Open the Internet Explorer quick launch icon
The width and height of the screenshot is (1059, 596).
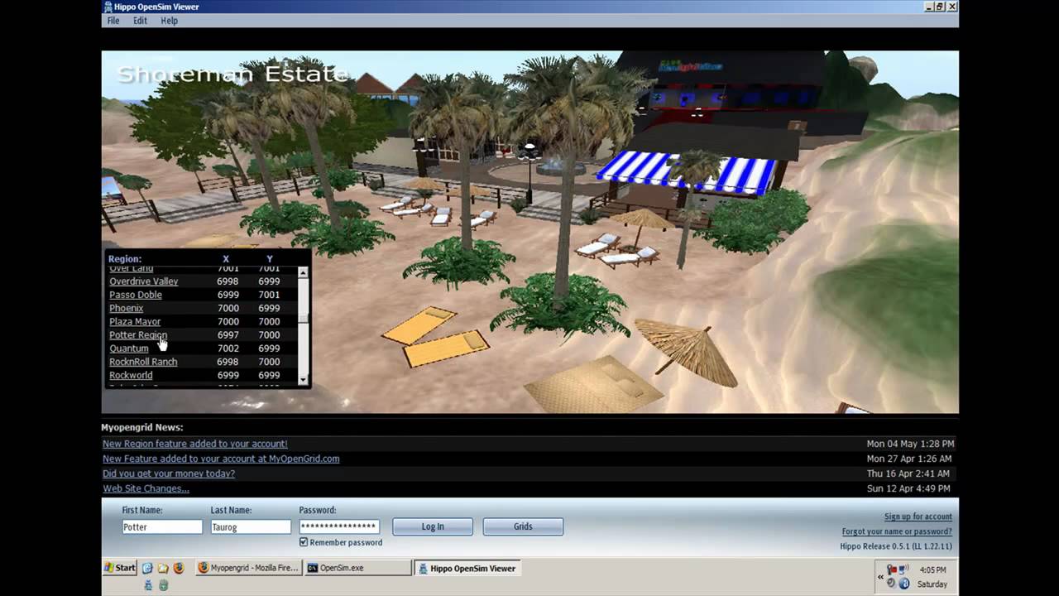147,568
